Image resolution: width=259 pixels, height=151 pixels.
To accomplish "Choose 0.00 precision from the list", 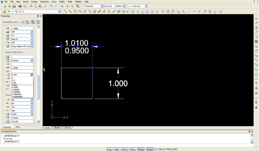I will (x=22, y=83).
